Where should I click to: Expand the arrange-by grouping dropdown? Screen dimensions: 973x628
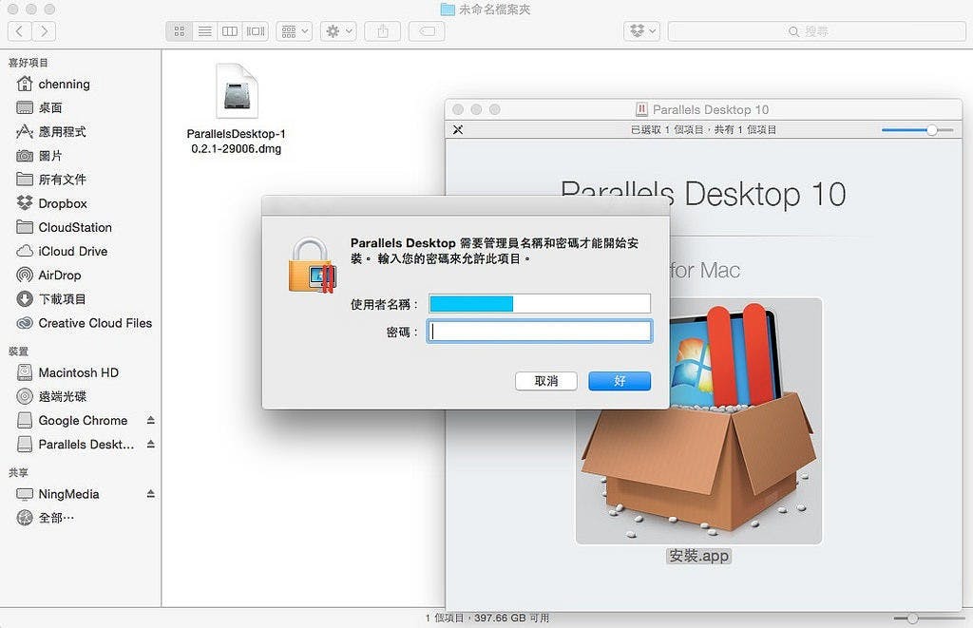295,31
